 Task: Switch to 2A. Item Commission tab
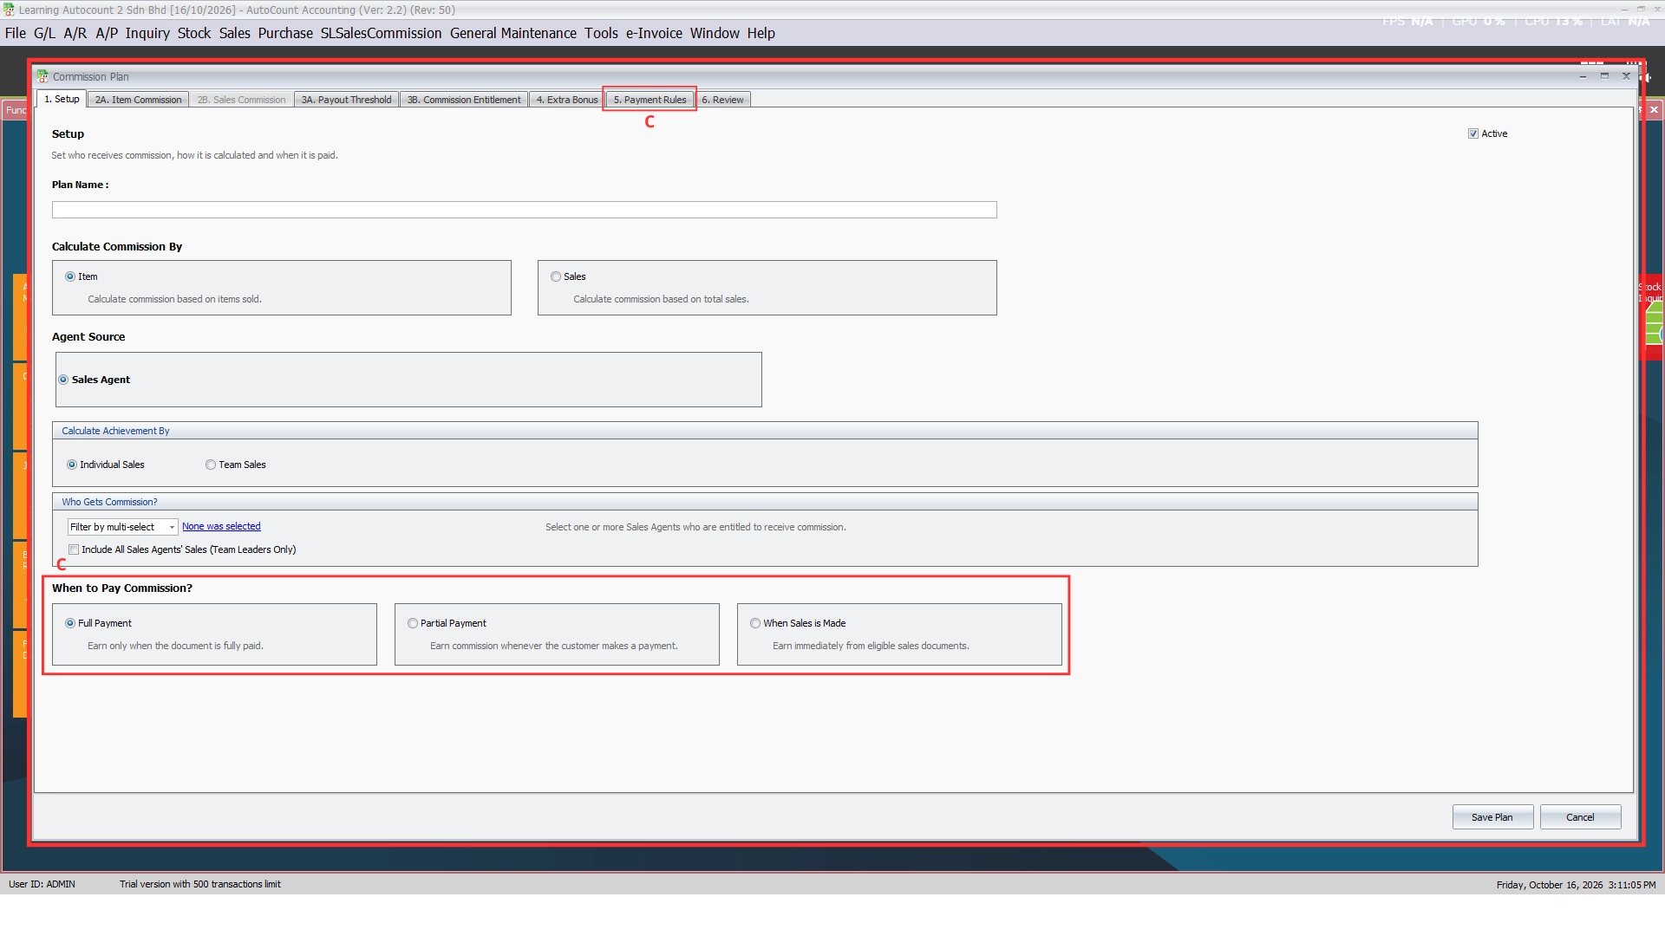click(139, 100)
